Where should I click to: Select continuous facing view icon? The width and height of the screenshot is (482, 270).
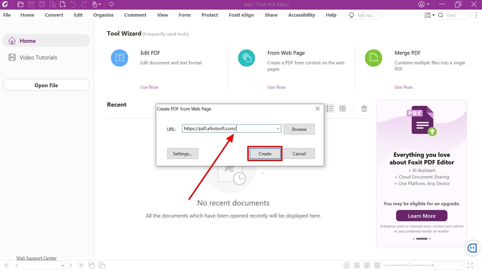377,266
